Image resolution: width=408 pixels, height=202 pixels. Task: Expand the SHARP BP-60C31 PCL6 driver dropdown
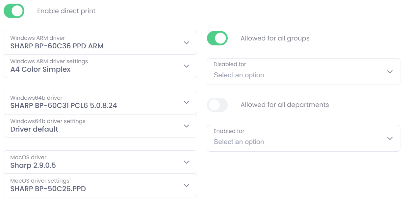[x=64, y=106]
